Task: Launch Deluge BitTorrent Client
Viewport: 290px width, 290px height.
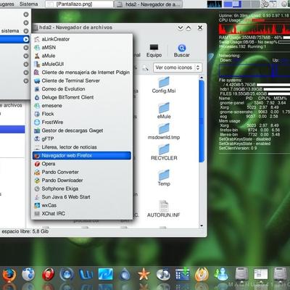Action: click(x=82, y=97)
